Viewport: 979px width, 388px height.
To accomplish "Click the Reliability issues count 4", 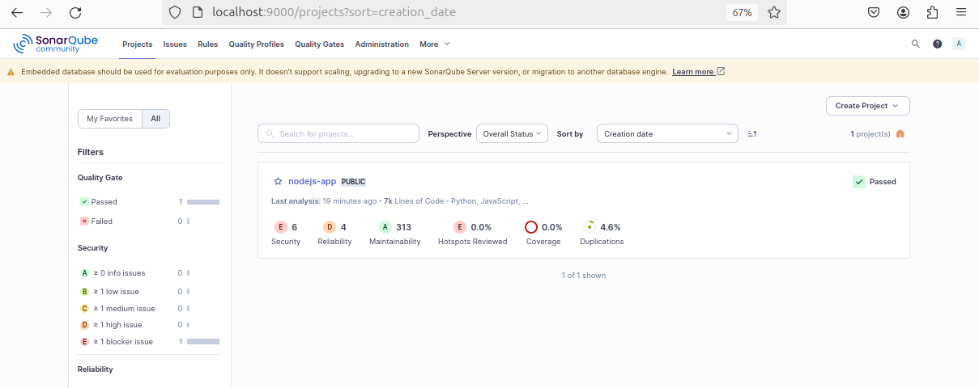I will tap(343, 227).
